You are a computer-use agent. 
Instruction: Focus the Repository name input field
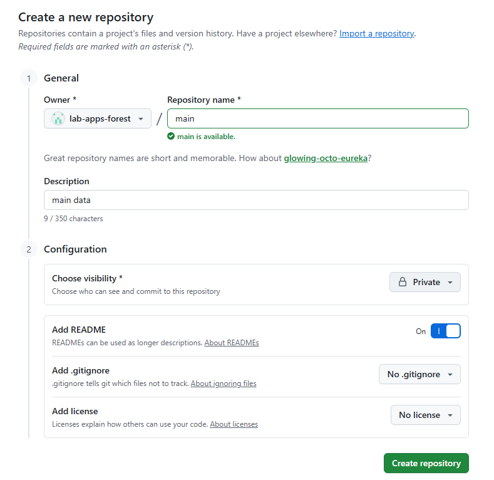coord(317,118)
